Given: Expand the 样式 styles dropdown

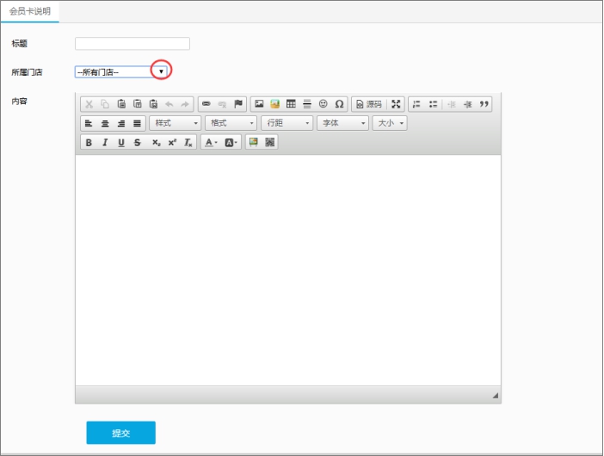Looking at the screenshot, I should click(x=176, y=124).
